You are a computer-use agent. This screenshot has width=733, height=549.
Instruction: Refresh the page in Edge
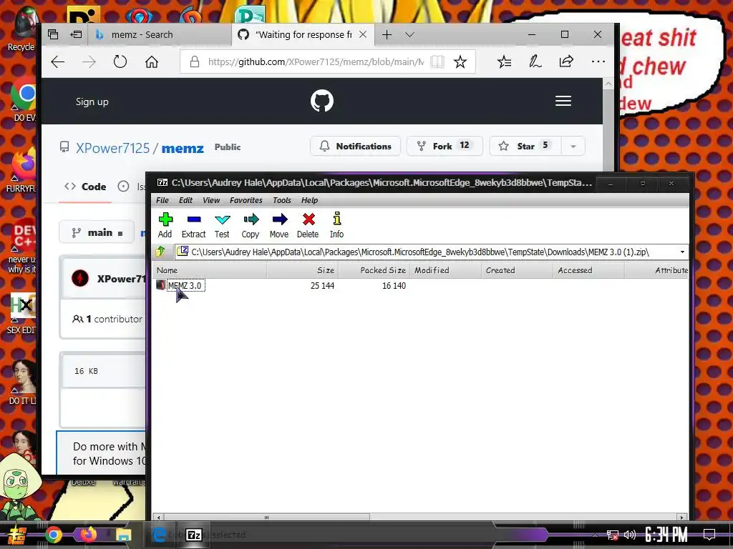(x=120, y=61)
